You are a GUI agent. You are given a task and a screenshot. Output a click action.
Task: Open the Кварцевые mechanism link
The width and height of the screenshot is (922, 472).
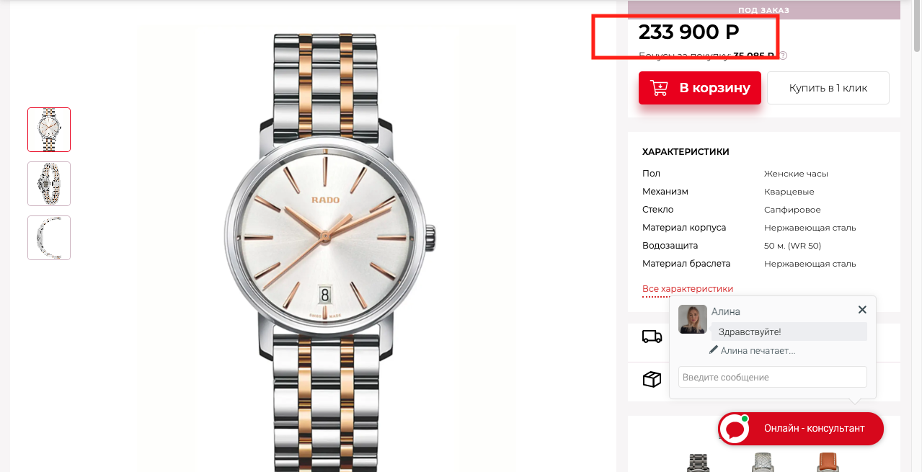(789, 192)
